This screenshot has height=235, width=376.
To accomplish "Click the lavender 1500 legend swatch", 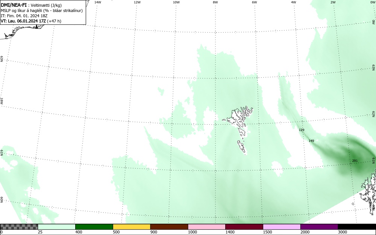I will [282, 227].
